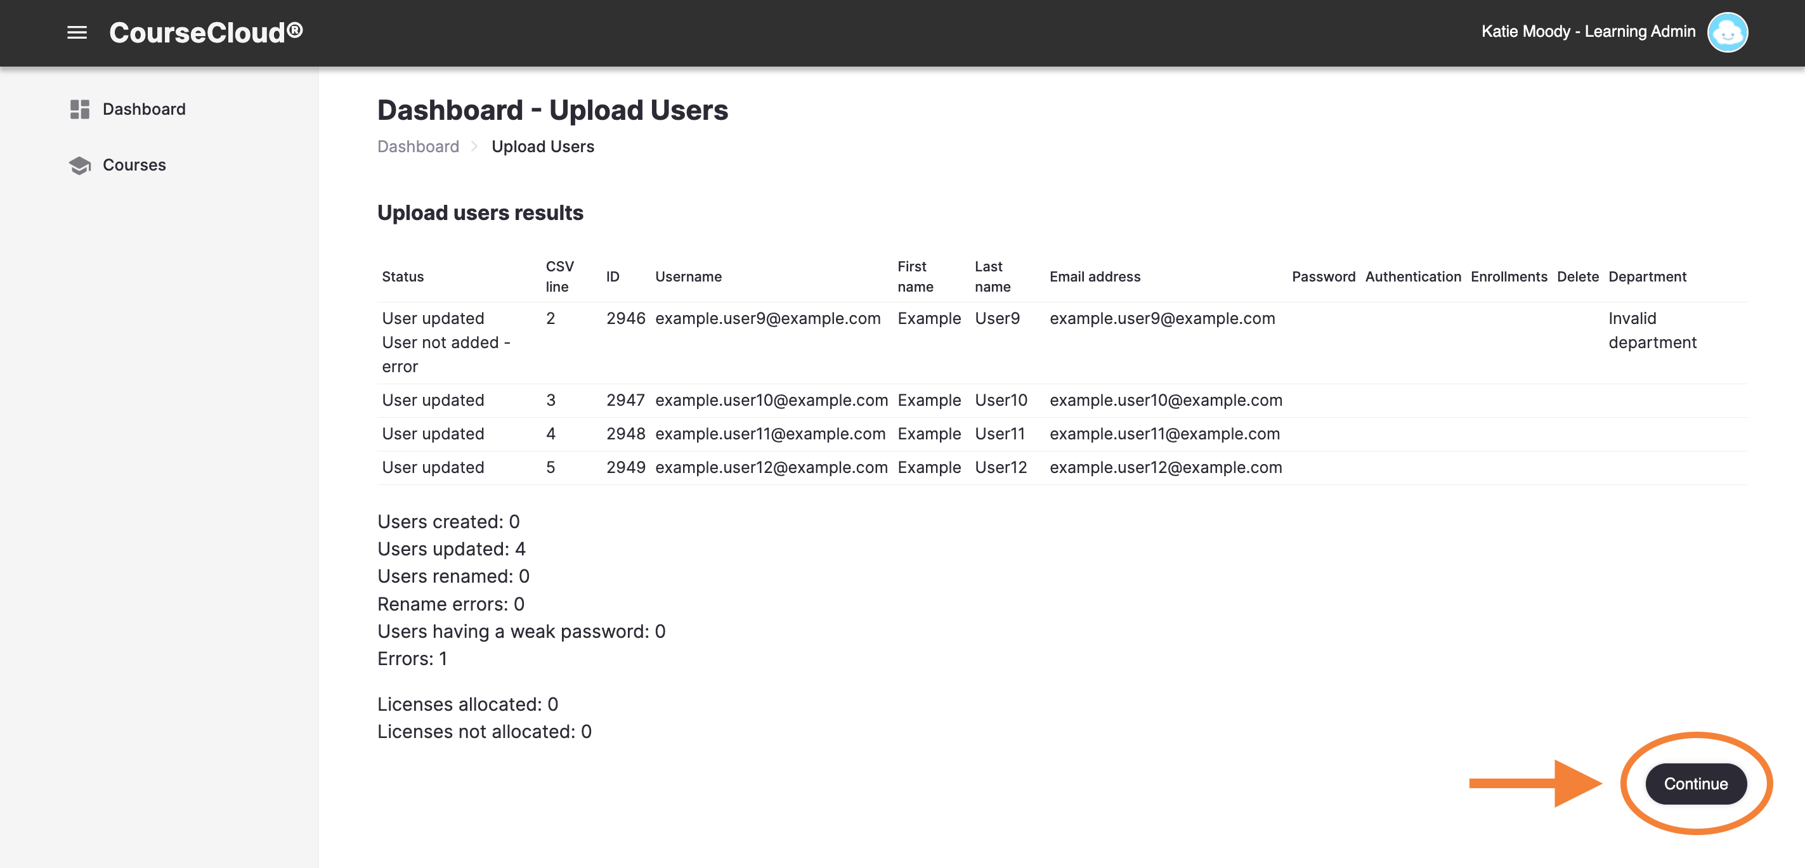The height and width of the screenshot is (868, 1805).
Task: Click username example.user12@example.com
Action: (x=771, y=468)
